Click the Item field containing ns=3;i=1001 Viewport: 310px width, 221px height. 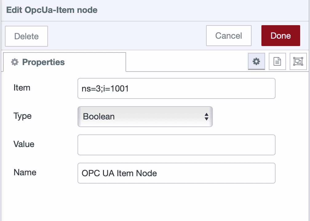[x=176, y=88]
